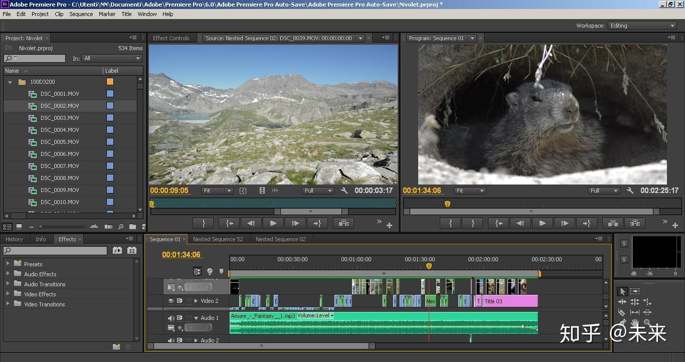This screenshot has width=685, height=362.
Task: Mute Audio 1 track speaker toggle
Action: coord(171,318)
